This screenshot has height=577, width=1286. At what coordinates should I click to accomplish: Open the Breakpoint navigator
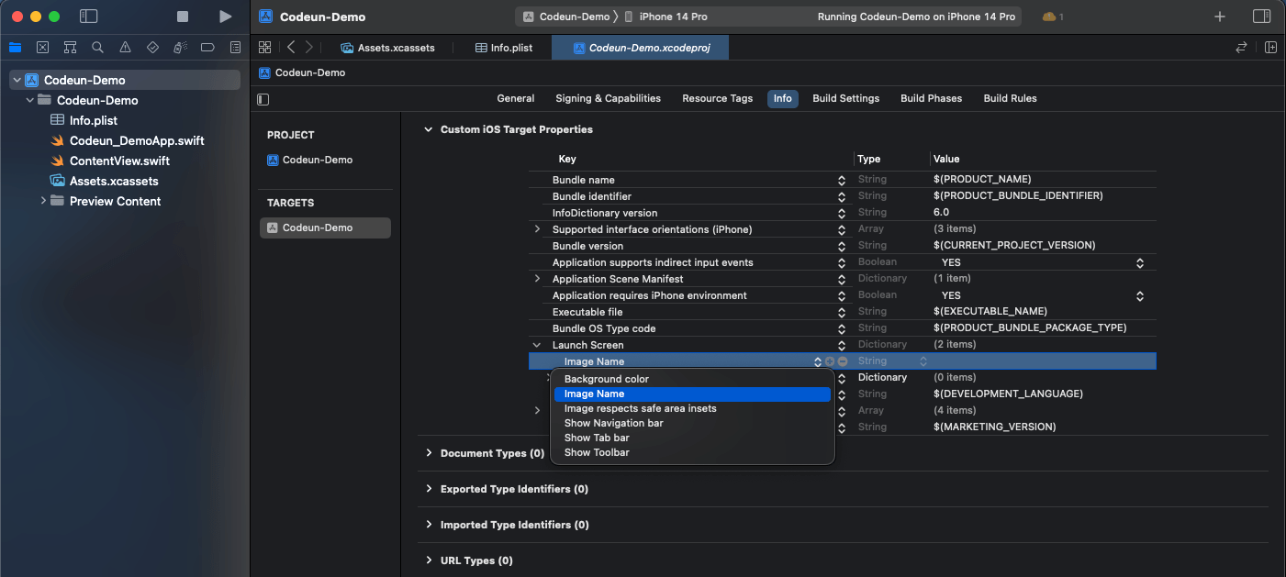pos(207,48)
